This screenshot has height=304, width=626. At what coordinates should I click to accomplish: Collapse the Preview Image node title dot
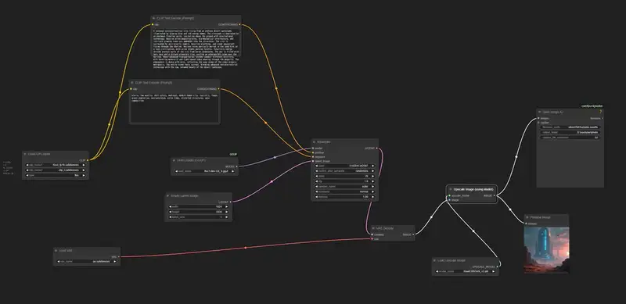pyautogui.click(x=527, y=217)
